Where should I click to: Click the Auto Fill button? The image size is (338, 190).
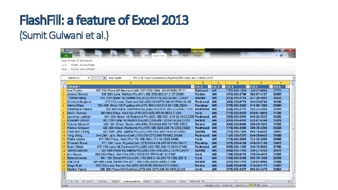click(x=75, y=61)
